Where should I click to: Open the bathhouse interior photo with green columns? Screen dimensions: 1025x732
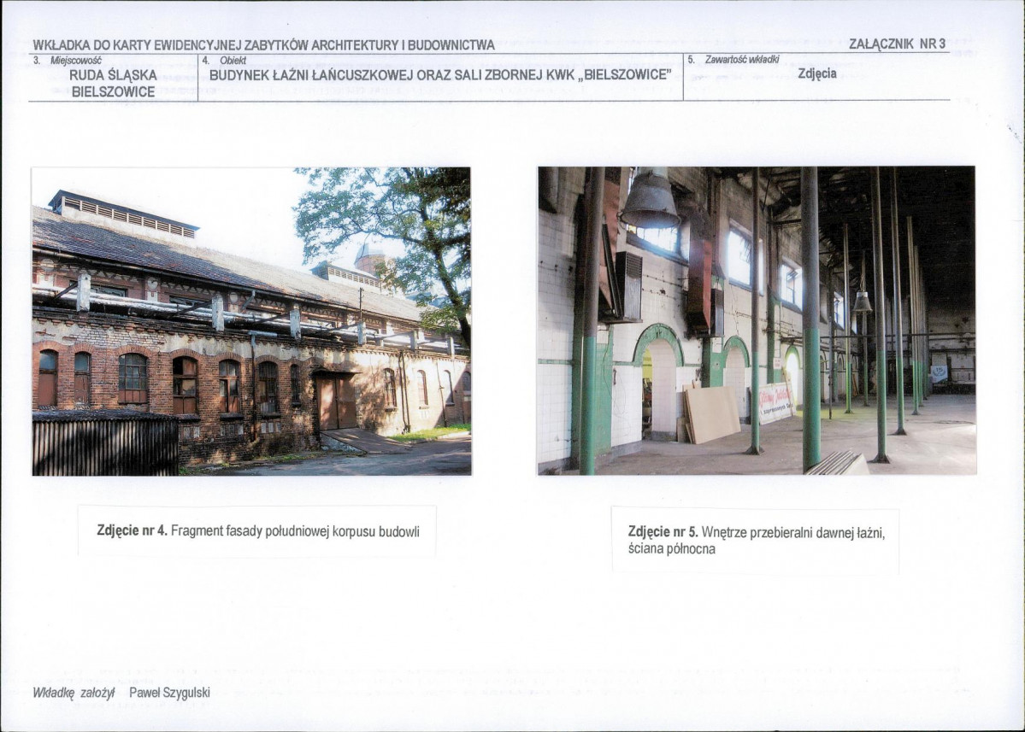pyautogui.click(x=757, y=320)
